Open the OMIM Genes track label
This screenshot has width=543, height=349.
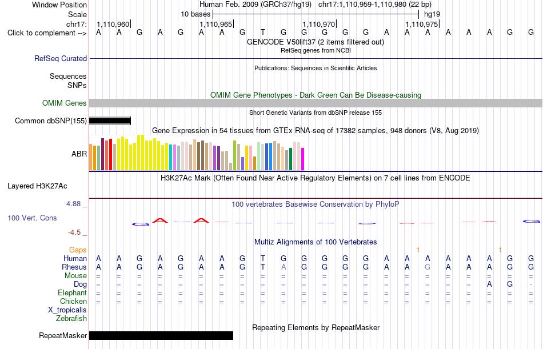pos(65,103)
